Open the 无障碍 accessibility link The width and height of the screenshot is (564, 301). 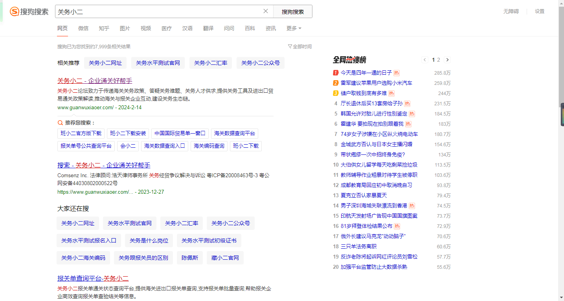click(x=511, y=11)
